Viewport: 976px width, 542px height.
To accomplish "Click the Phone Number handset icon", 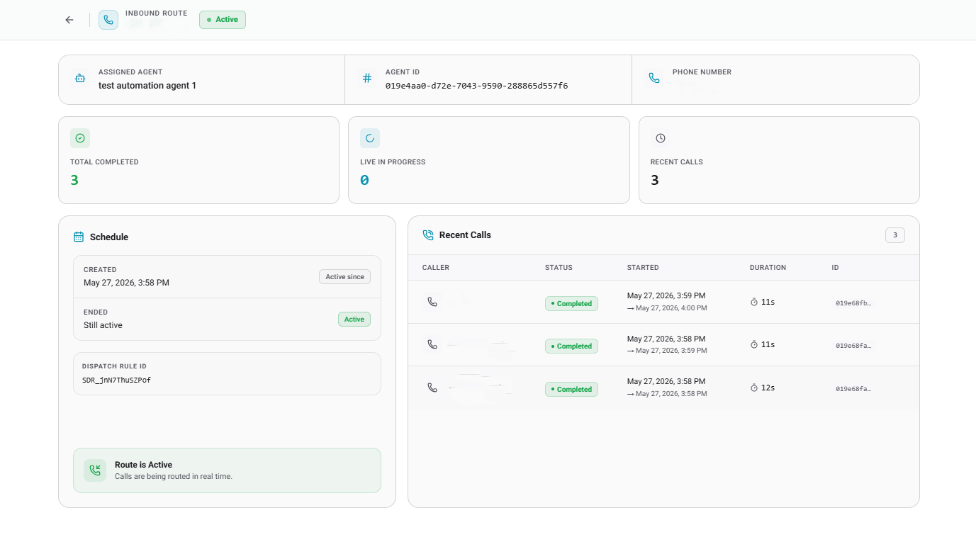I will tap(654, 79).
